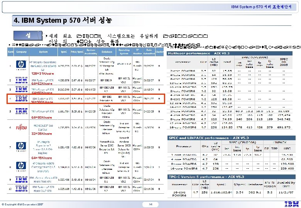Click the '345.742' SPEC jbb 2005 value
Image resolution: width=301 pixels, height=208 pixels.
pyautogui.click(x=284, y=119)
